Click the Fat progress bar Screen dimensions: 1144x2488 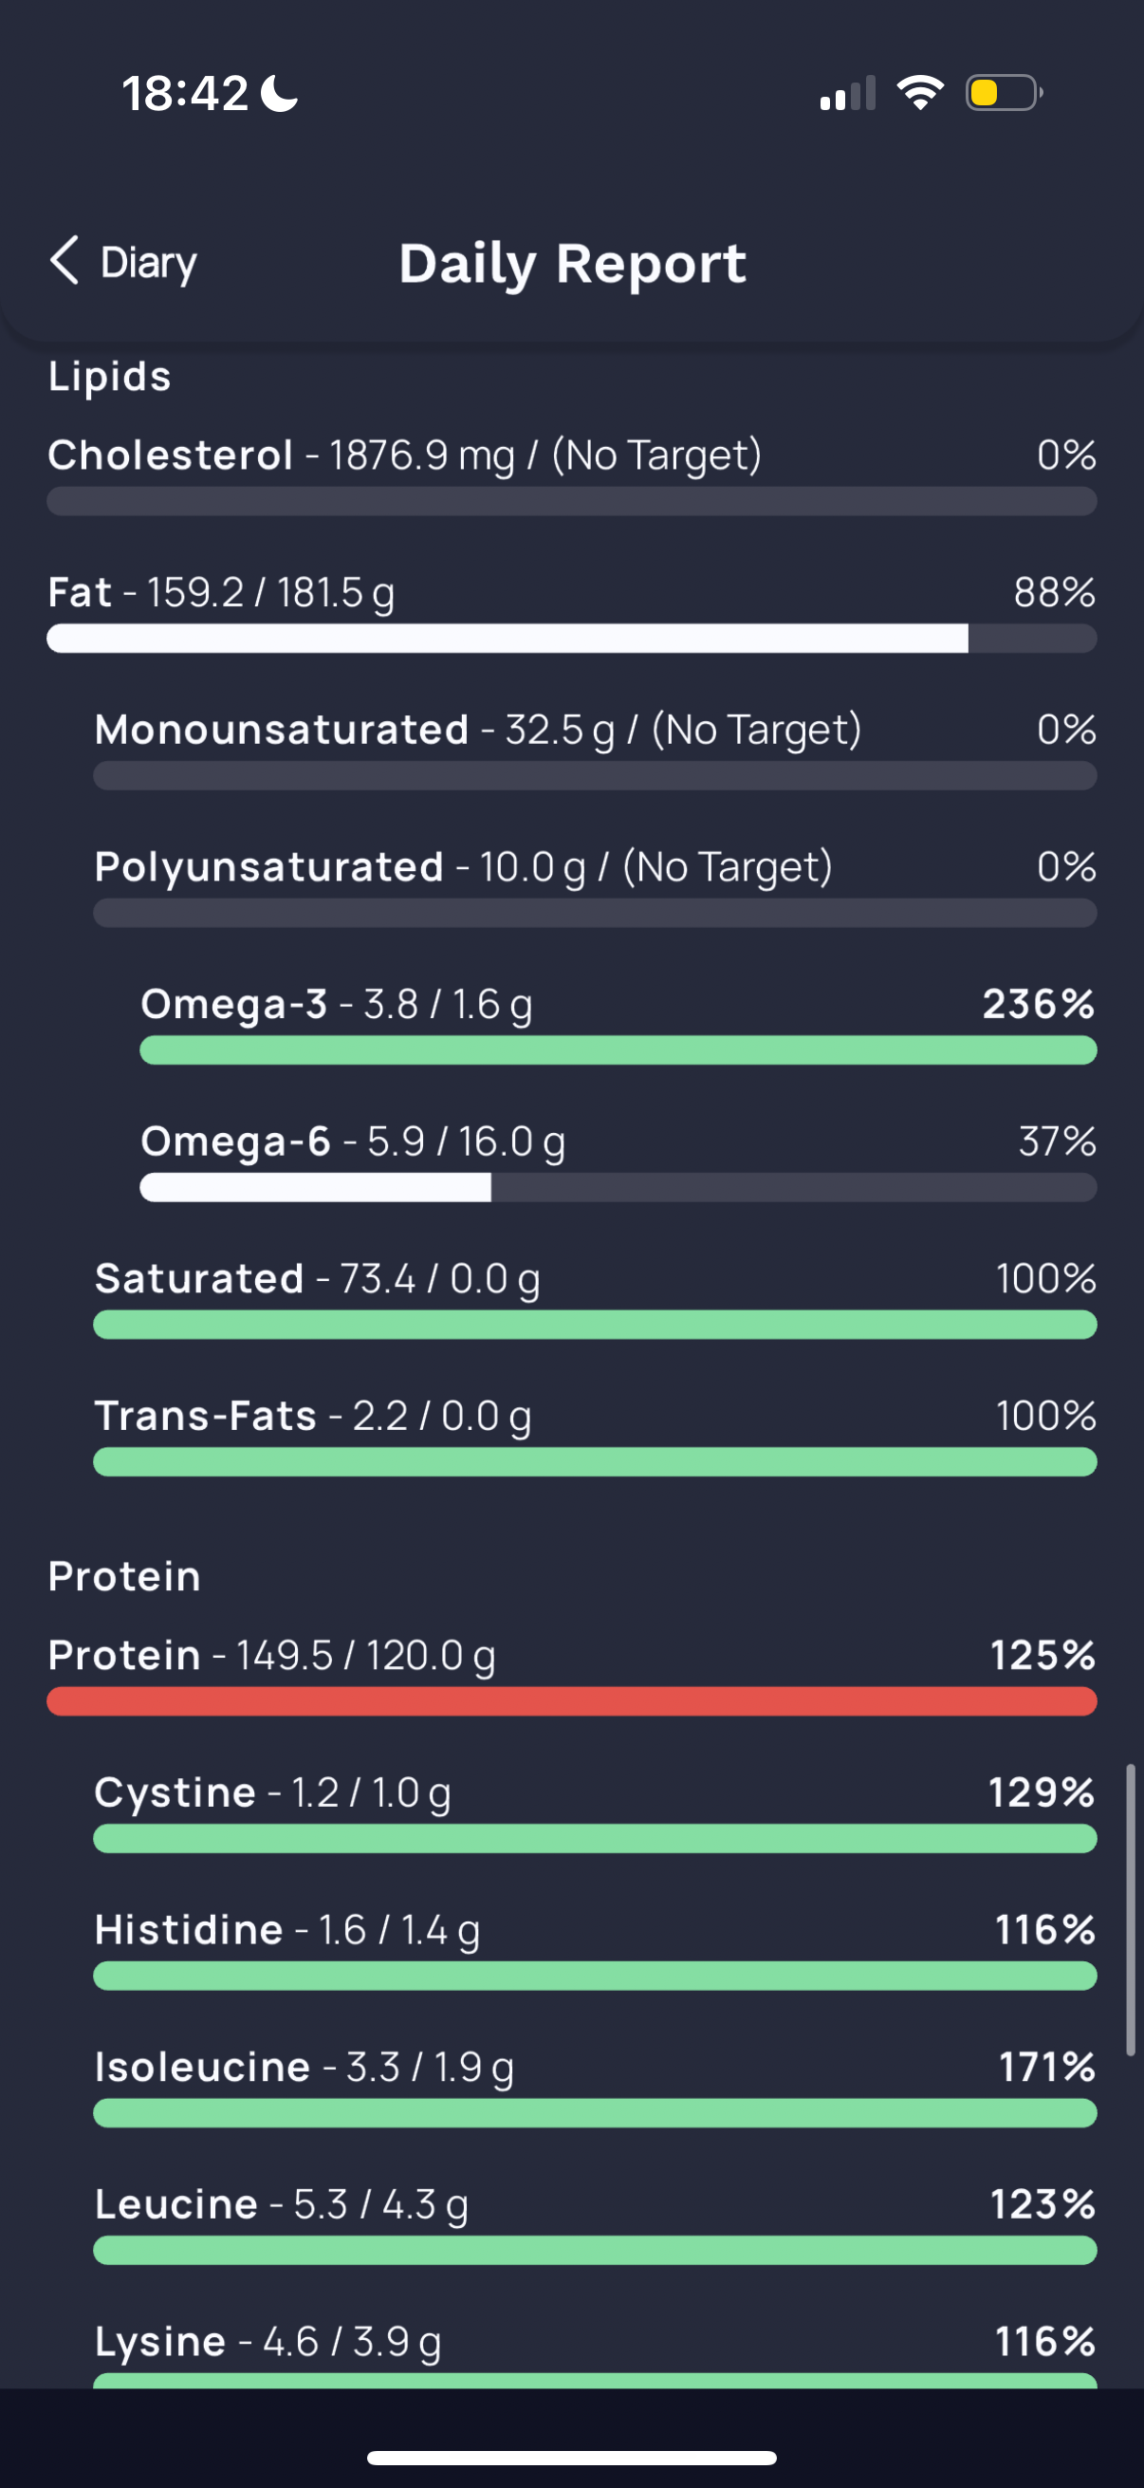click(571, 639)
